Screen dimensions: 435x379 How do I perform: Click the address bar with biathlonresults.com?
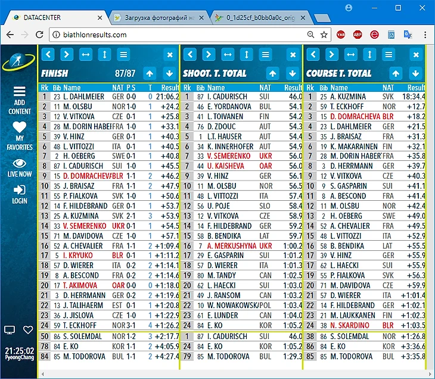[179, 35]
